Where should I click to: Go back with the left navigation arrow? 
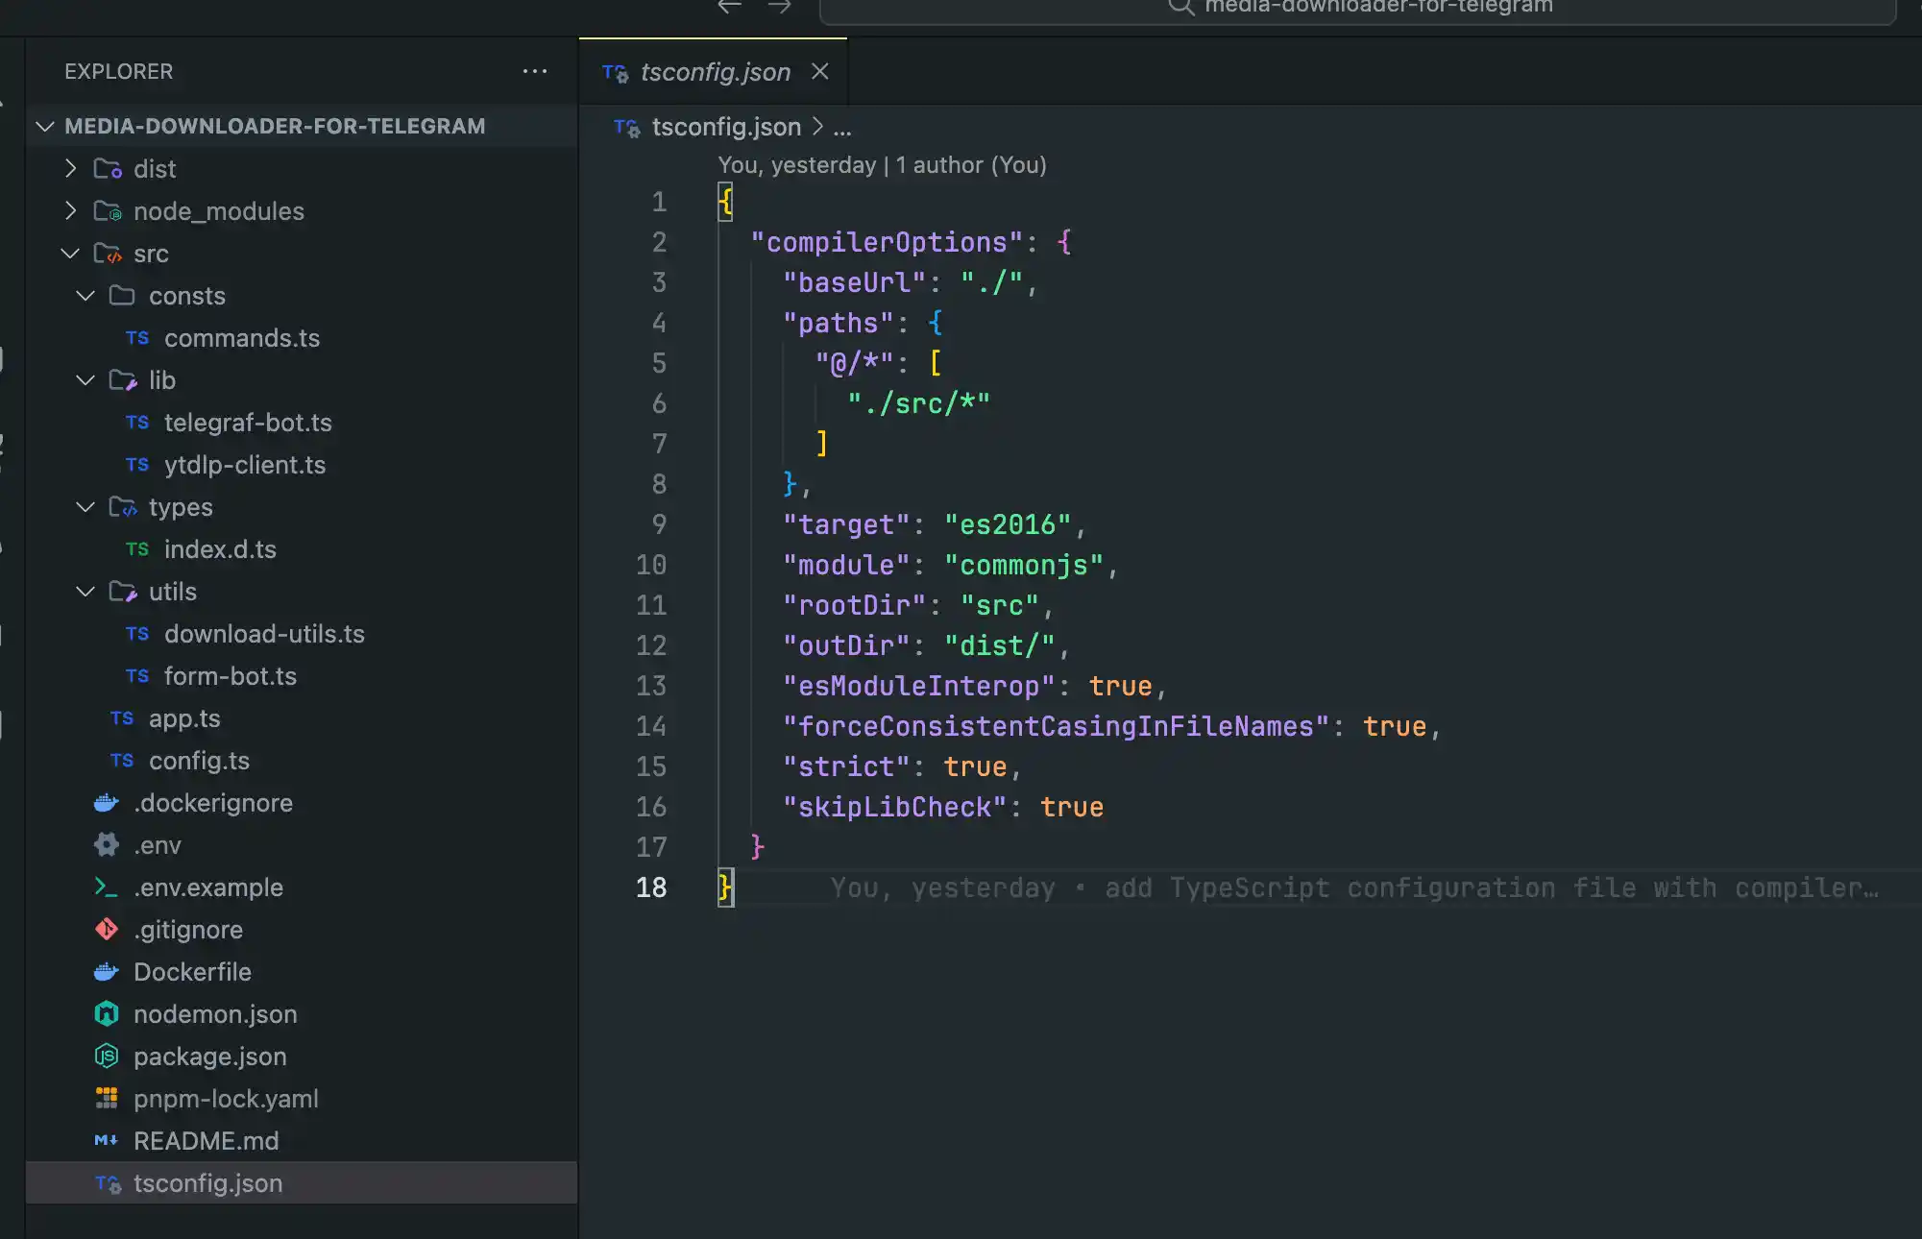730,7
